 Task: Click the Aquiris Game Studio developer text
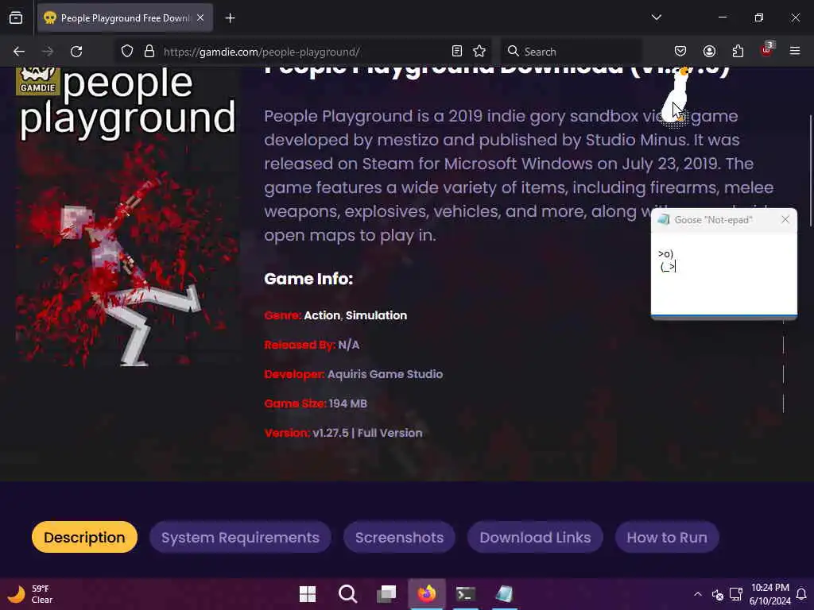[386, 374]
